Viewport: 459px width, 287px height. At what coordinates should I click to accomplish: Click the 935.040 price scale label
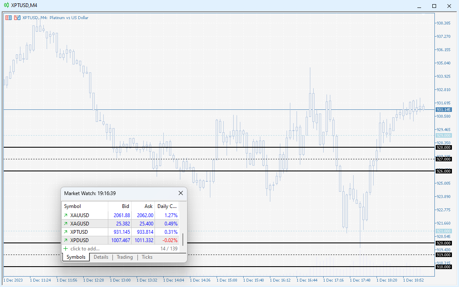tap(444, 63)
